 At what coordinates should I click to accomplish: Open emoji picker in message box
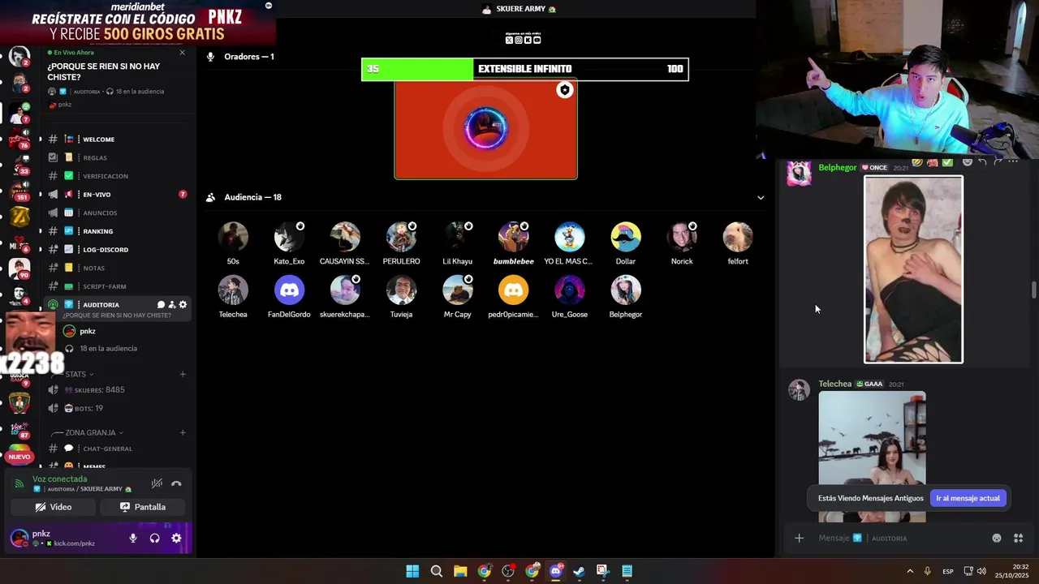[997, 538]
